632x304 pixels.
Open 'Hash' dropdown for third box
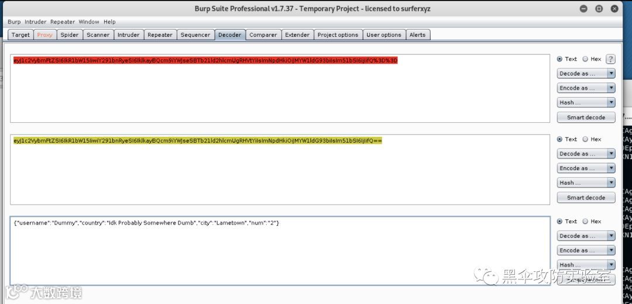[x=586, y=265]
